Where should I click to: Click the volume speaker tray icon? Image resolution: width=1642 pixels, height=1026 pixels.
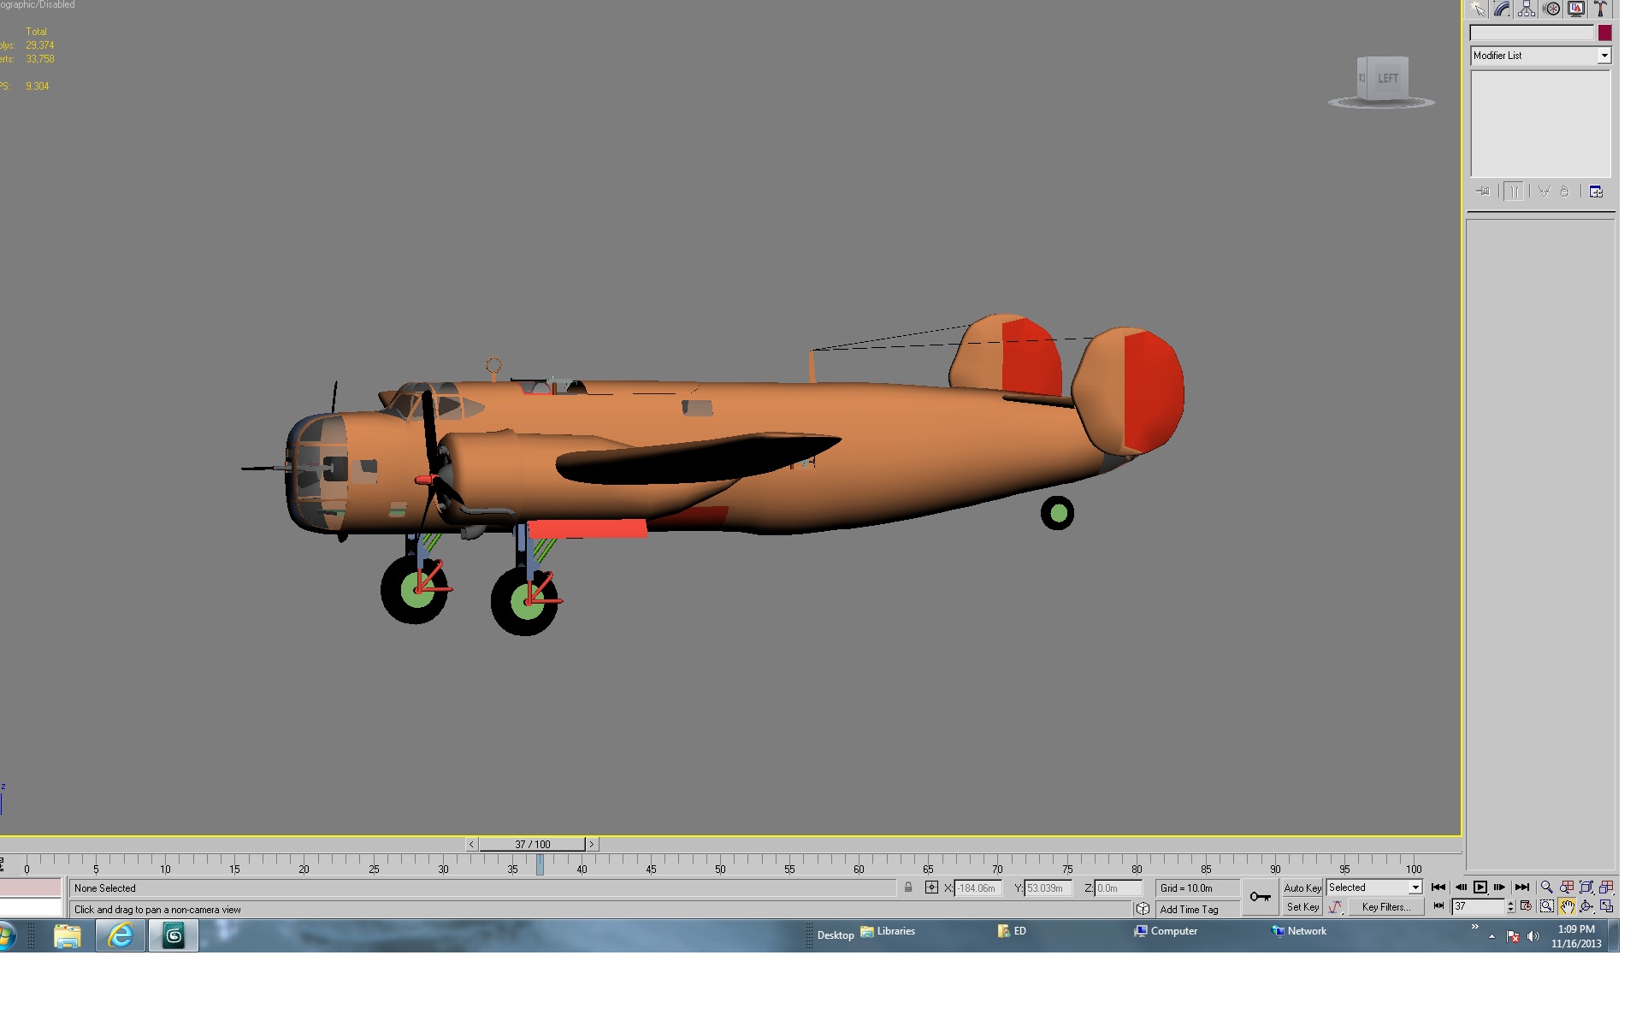click(x=1533, y=936)
